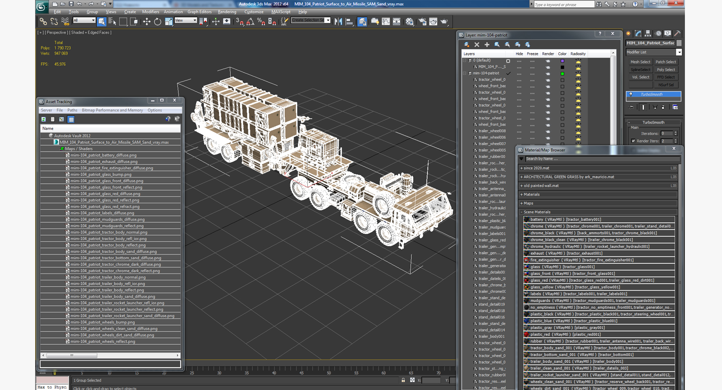The width and height of the screenshot is (722, 390).
Task: Select the Move transform tool
Action: 146,21
